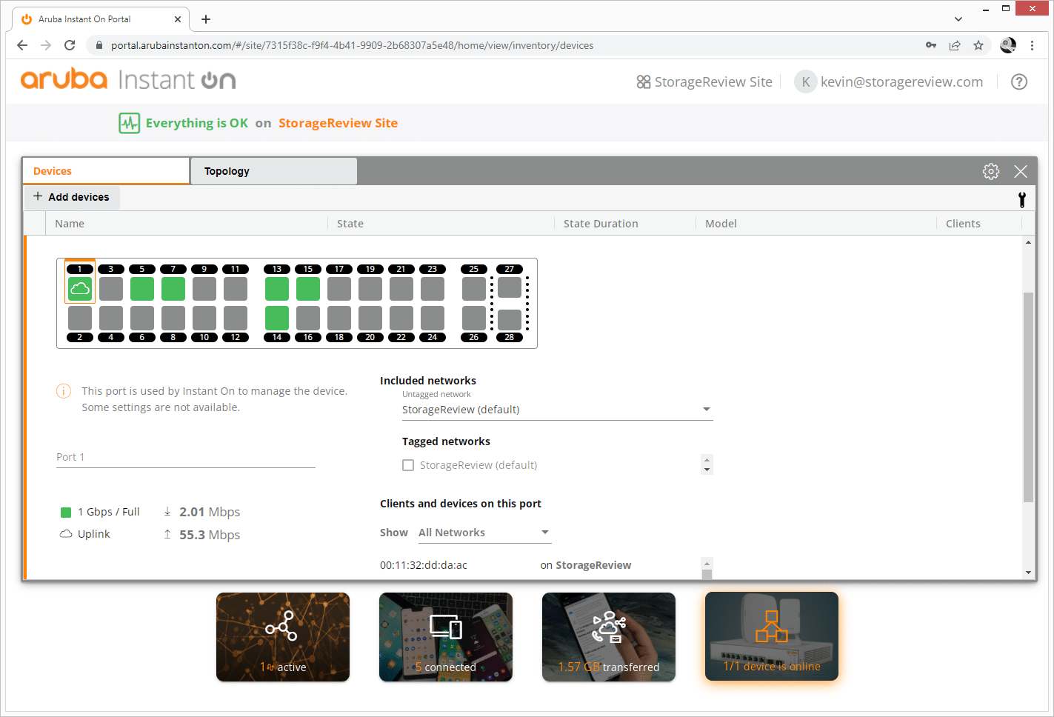Select gray switch port 3
1054x717 pixels.
[111, 289]
